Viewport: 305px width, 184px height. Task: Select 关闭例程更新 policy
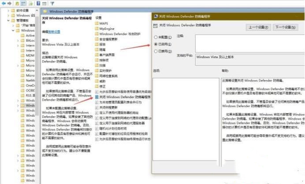click(x=106, y=107)
